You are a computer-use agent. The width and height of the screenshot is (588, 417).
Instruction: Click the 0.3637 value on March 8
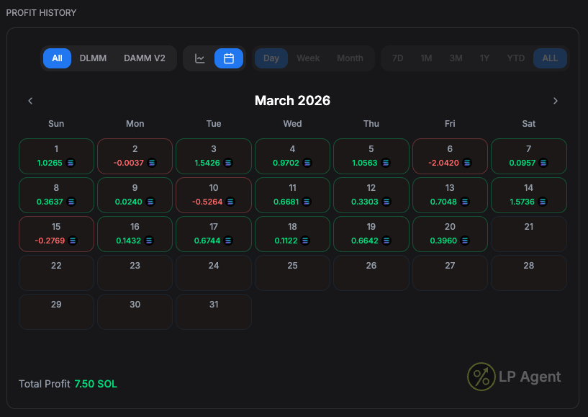pos(50,202)
